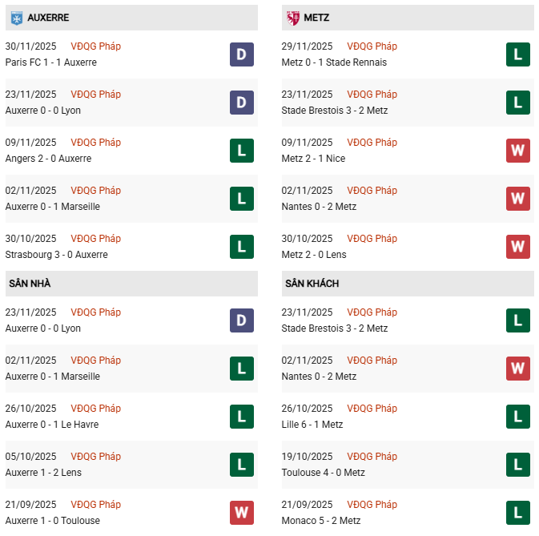
Task: Open VĐQG Pháp link for Auxerre 0 - 0 Lyon under AUXERRE
Action: 96,95
